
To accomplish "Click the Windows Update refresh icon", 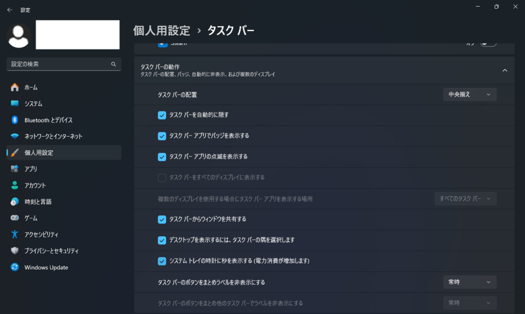I will point(15,267).
